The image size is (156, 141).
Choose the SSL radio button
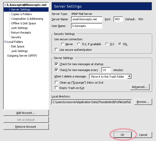[x=120, y=44]
